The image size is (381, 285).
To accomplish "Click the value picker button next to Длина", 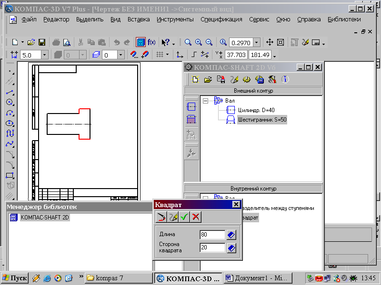I will (x=231, y=235).
